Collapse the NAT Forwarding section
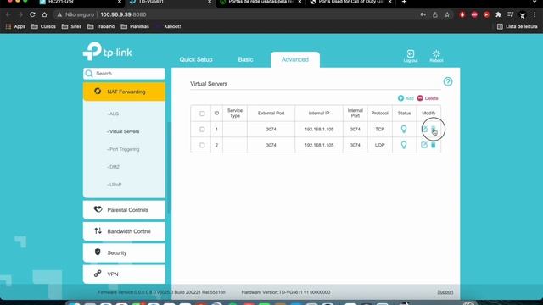Image resolution: width=543 pixels, height=305 pixels. [124, 91]
